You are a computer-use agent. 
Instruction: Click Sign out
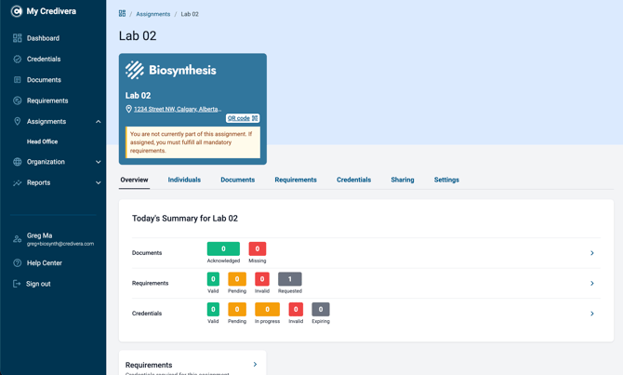(x=38, y=284)
